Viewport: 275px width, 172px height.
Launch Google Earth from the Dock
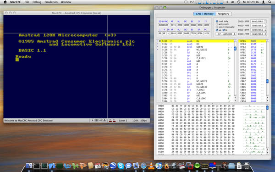coord(113,166)
